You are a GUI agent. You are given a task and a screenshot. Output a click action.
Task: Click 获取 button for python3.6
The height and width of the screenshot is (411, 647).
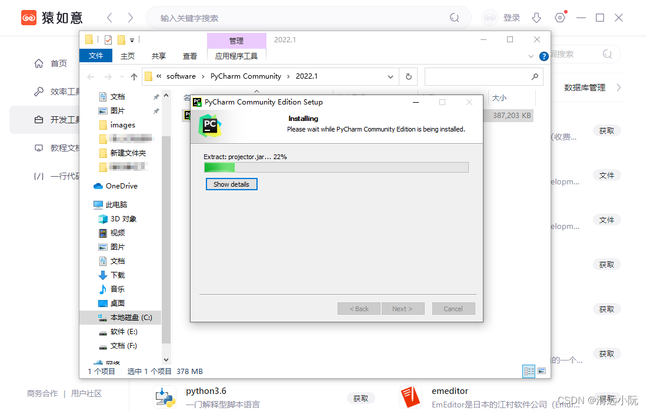point(361,398)
